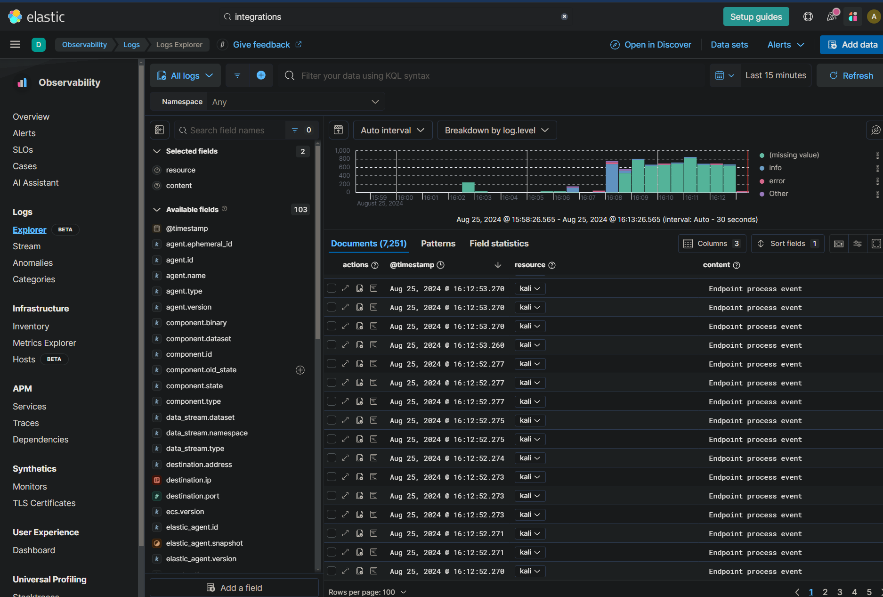Click the Data sets link
Image resolution: width=883 pixels, height=597 pixels.
729,45
